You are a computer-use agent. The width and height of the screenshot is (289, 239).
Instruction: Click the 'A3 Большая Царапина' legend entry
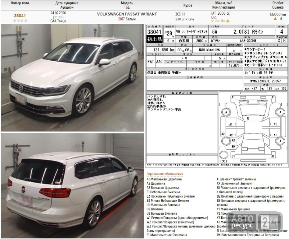(163, 188)
